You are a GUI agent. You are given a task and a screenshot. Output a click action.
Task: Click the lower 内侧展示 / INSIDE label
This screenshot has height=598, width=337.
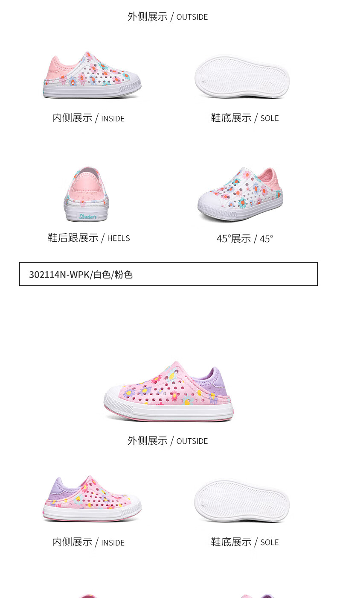(x=88, y=542)
